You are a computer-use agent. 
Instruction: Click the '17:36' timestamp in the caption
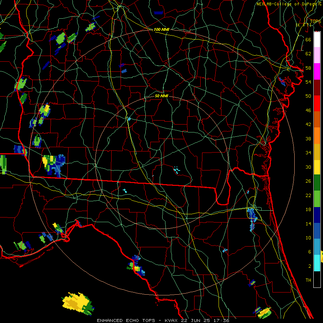(222, 320)
